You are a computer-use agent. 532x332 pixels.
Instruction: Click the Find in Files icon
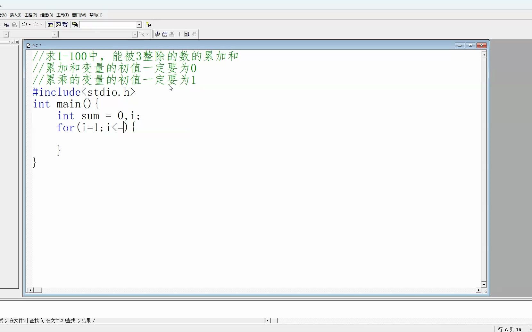point(75,25)
